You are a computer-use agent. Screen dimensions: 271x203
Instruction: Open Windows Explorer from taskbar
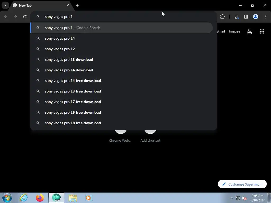(73, 198)
